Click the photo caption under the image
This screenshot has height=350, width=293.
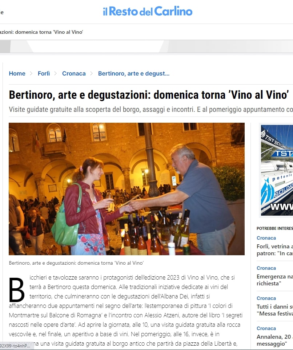[76, 263]
